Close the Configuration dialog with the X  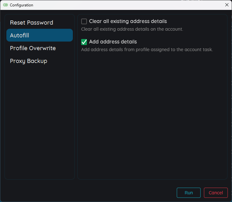(227, 5)
